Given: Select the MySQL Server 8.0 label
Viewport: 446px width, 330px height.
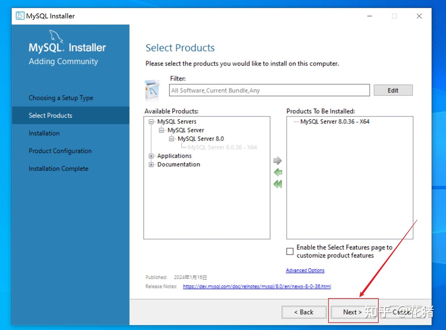Looking at the screenshot, I should [201, 139].
